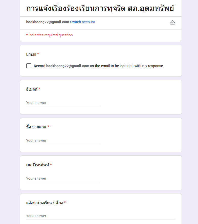The width and height of the screenshot is (198, 224).
Task: Click the 'Indicates required question' notice
Action: [x=50, y=35]
